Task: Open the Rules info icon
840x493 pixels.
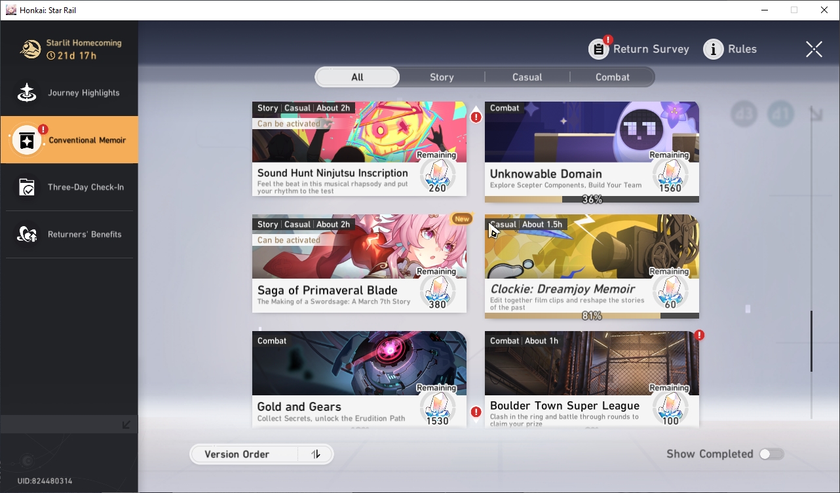Action: [714, 49]
